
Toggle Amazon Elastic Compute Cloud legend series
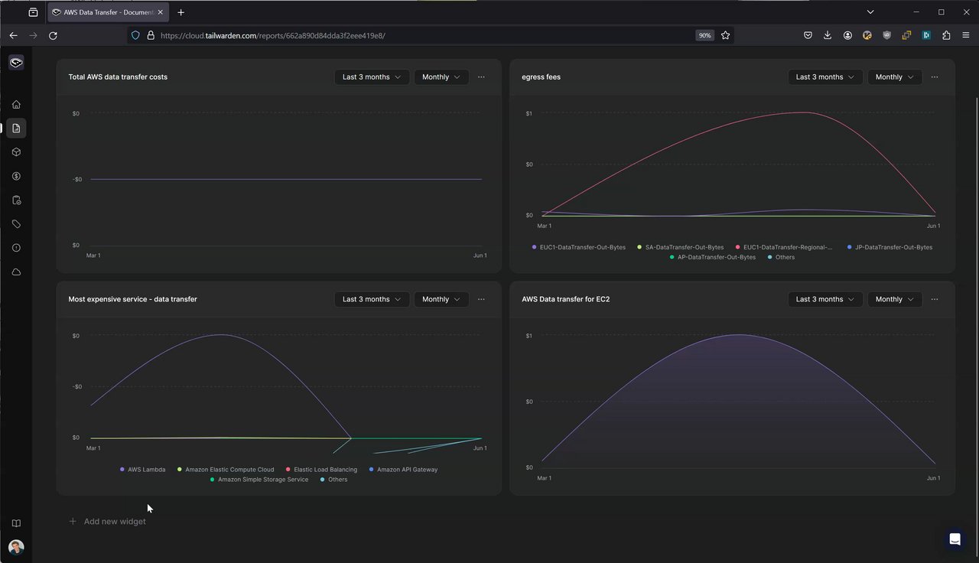[226, 470]
